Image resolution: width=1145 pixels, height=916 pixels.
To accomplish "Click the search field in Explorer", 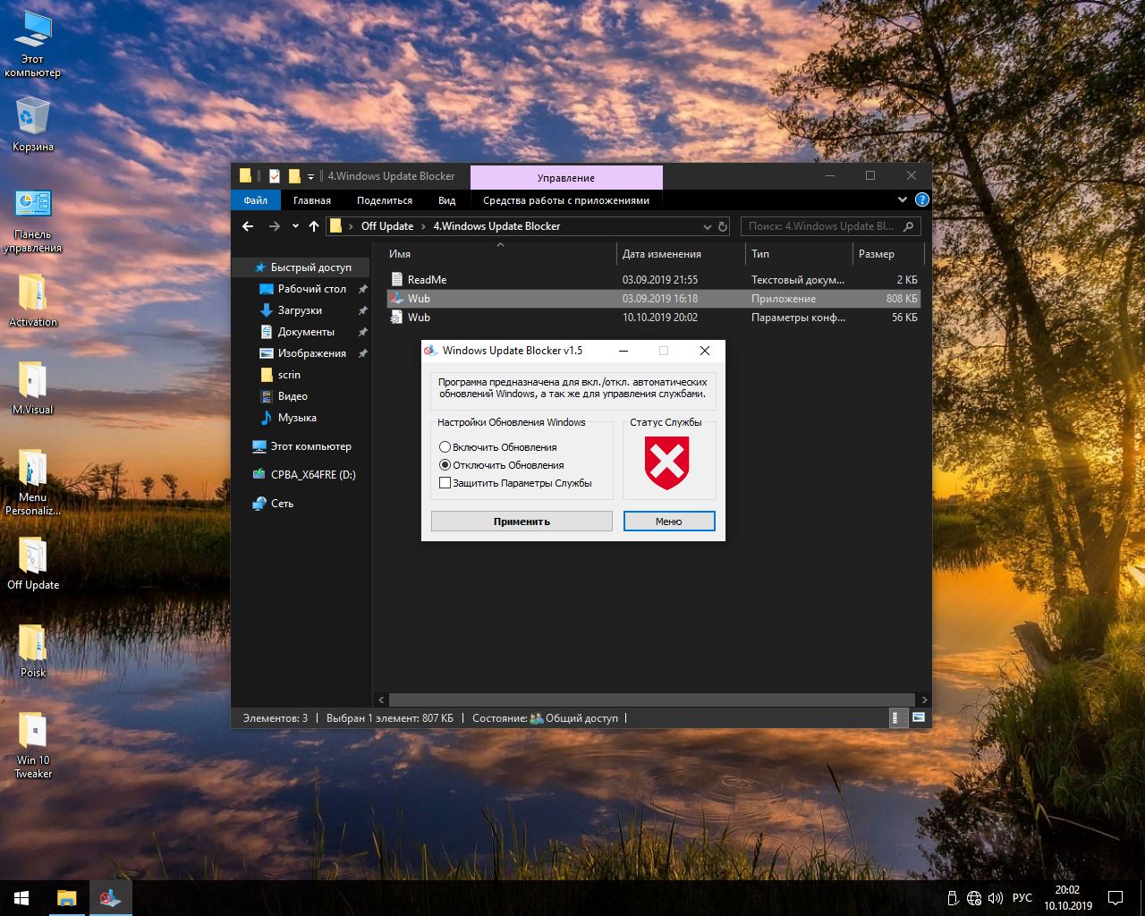I will click(831, 226).
